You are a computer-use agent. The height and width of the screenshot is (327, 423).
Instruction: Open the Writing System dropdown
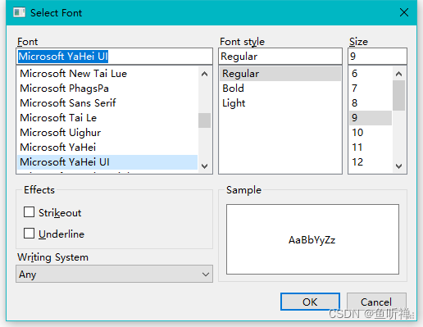(x=114, y=274)
